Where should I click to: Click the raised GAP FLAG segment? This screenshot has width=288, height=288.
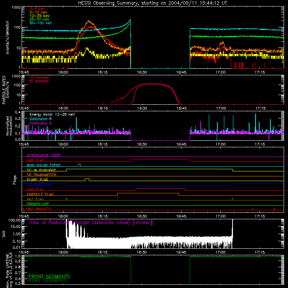click(160, 159)
